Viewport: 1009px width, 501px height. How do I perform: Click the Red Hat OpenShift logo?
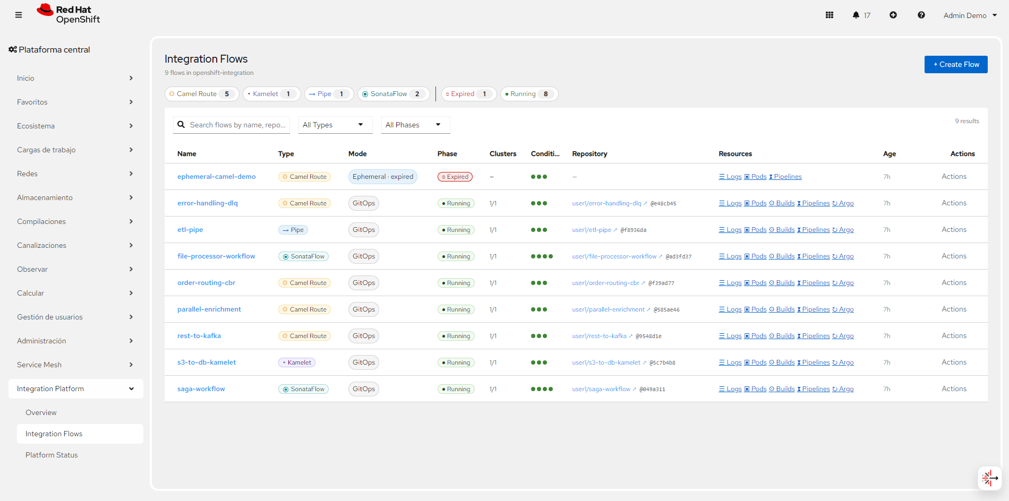coord(69,14)
